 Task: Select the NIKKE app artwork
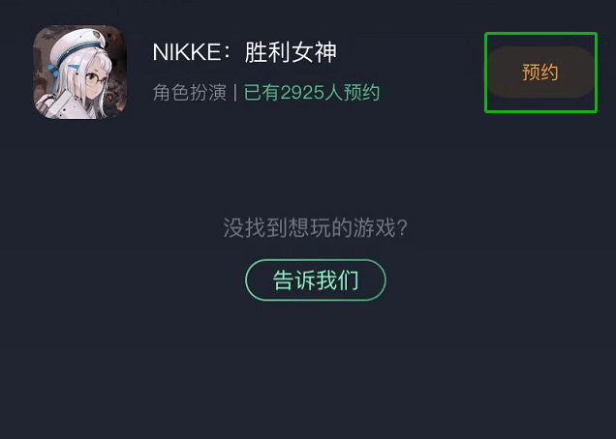[80, 73]
